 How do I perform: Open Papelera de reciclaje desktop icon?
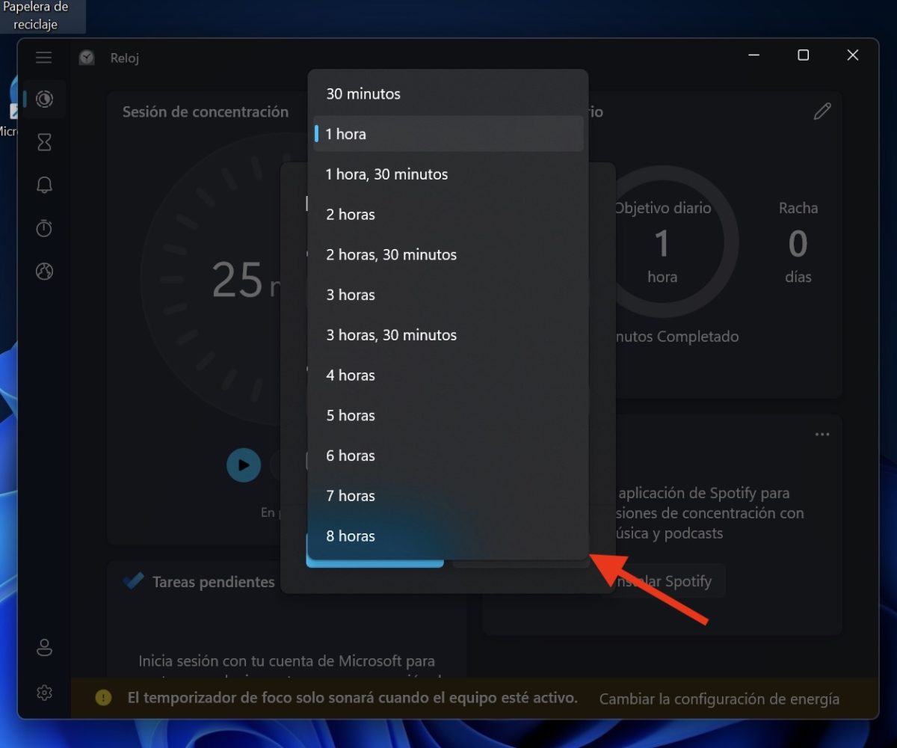click(35, 16)
